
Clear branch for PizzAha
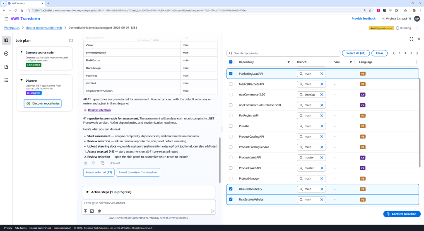(x=322, y=126)
